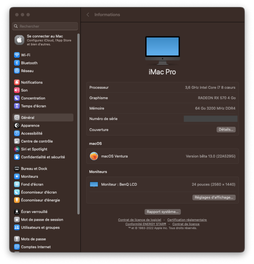This screenshot has height=264, width=254.
Task: Select the Temps d'écran hourglass icon
Action: [x=17, y=106]
